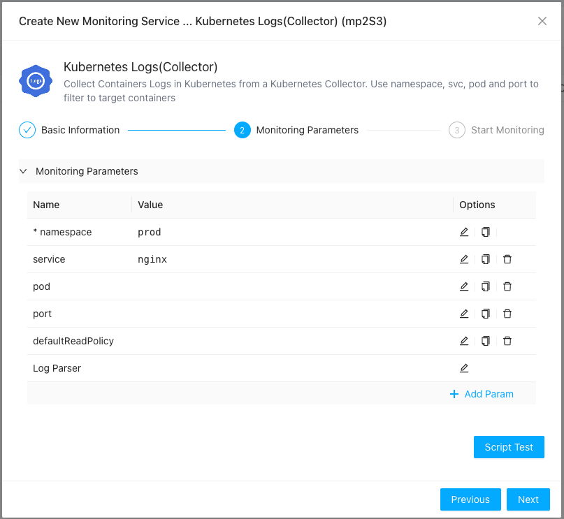The image size is (564, 519).
Task: Proceed with the Next button
Action: pos(528,499)
